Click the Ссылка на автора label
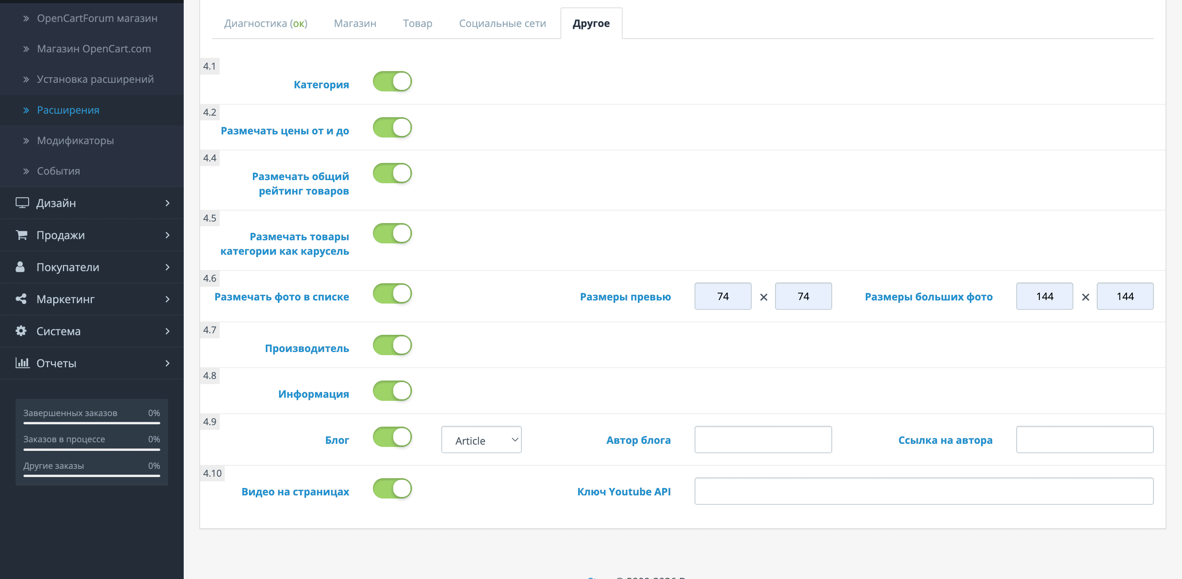Viewport: 1182px width, 579px height. coord(945,440)
